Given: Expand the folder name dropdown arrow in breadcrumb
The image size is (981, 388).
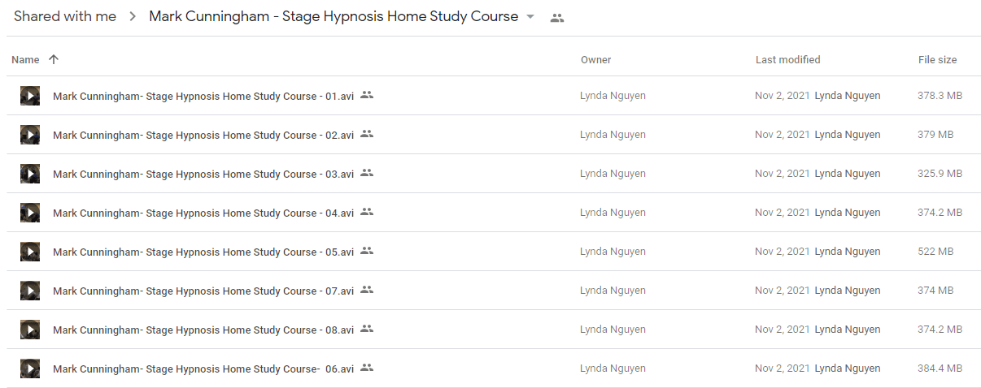Looking at the screenshot, I should pos(531,17).
